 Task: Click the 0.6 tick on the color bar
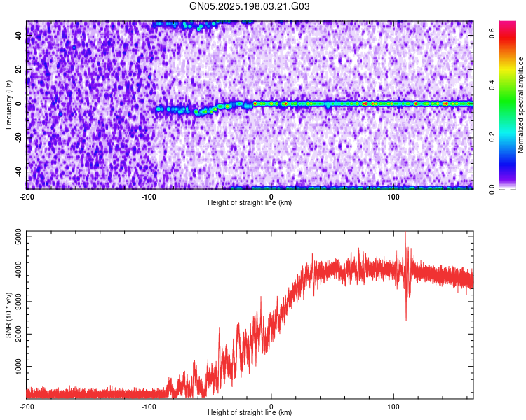point(492,34)
